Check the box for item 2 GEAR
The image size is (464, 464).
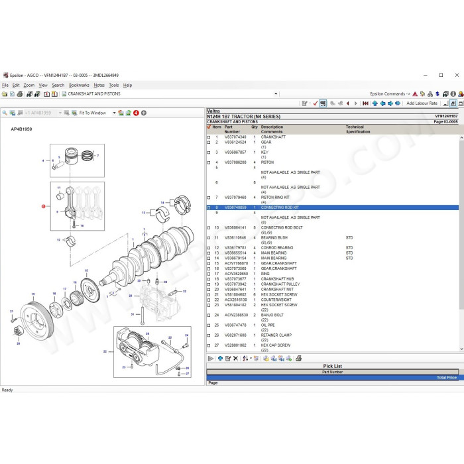tap(209, 143)
